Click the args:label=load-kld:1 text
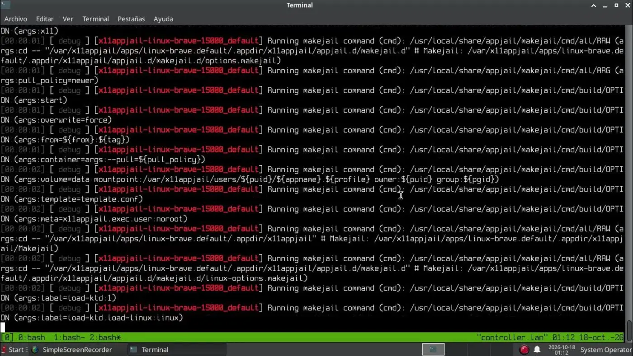 pyautogui.click(x=65, y=298)
